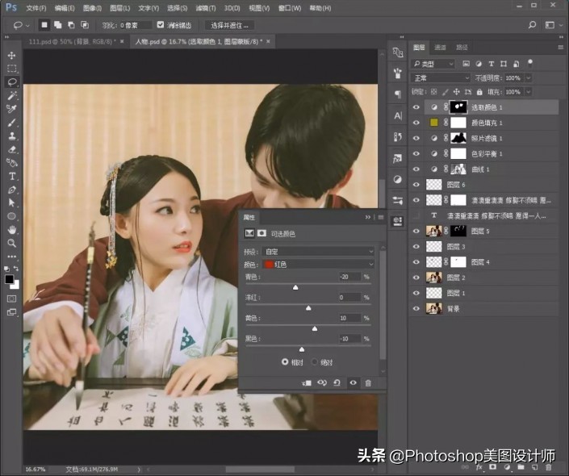
Task: Select the Zoom tool
Action: pos(11,243)
